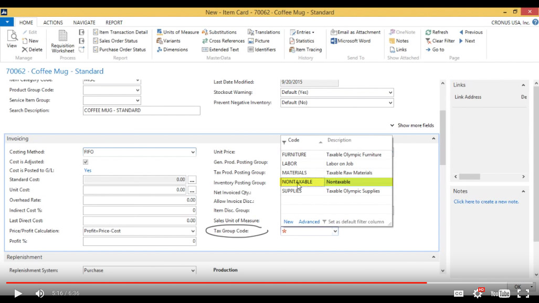Open Substitutions for item

[219, 32]
